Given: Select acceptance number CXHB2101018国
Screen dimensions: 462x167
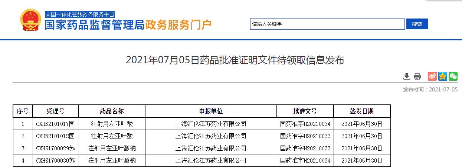Looking at the screenshot, I should pos(56,136).
